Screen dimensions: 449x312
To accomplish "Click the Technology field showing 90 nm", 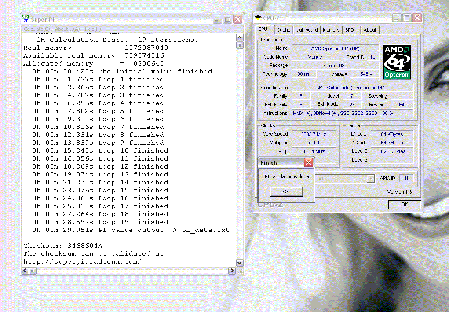I will click(x=304, y=74).
